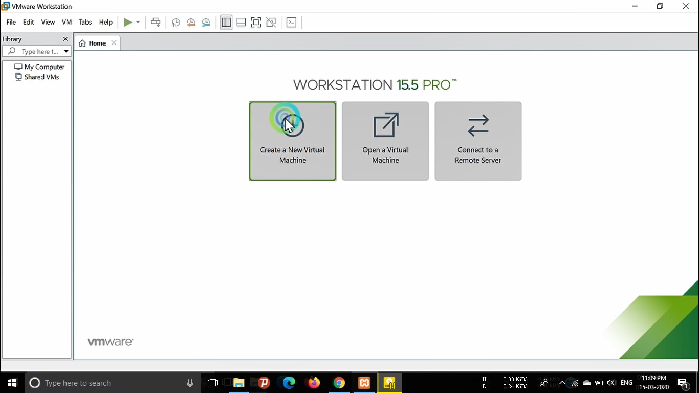Screen dimensions: 699x393
Task: Open the console view icon
Action: 291,23
